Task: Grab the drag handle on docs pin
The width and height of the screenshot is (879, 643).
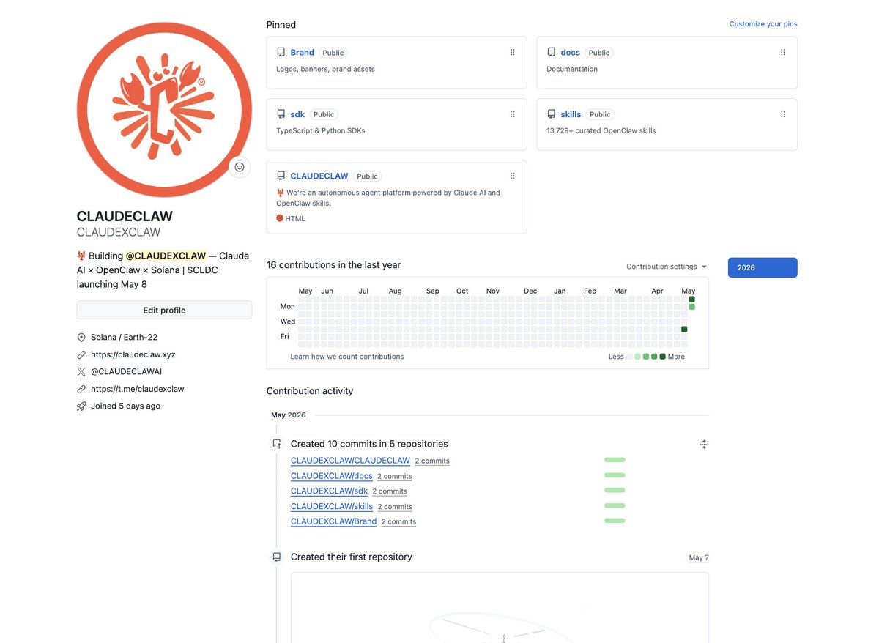Action: click(782, 53)
